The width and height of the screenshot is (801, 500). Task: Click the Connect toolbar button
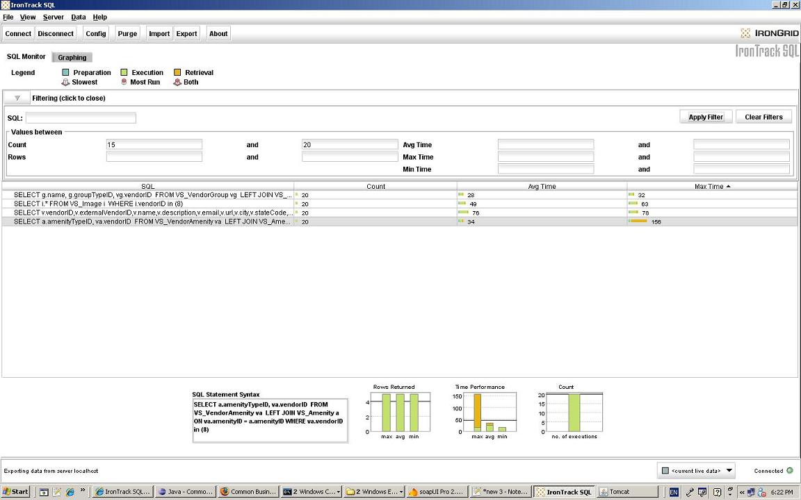click(x=18, y=33)
